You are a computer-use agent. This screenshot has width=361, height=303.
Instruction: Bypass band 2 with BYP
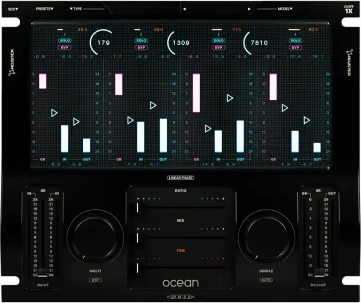pyautogui.click(x=141, y=48)
